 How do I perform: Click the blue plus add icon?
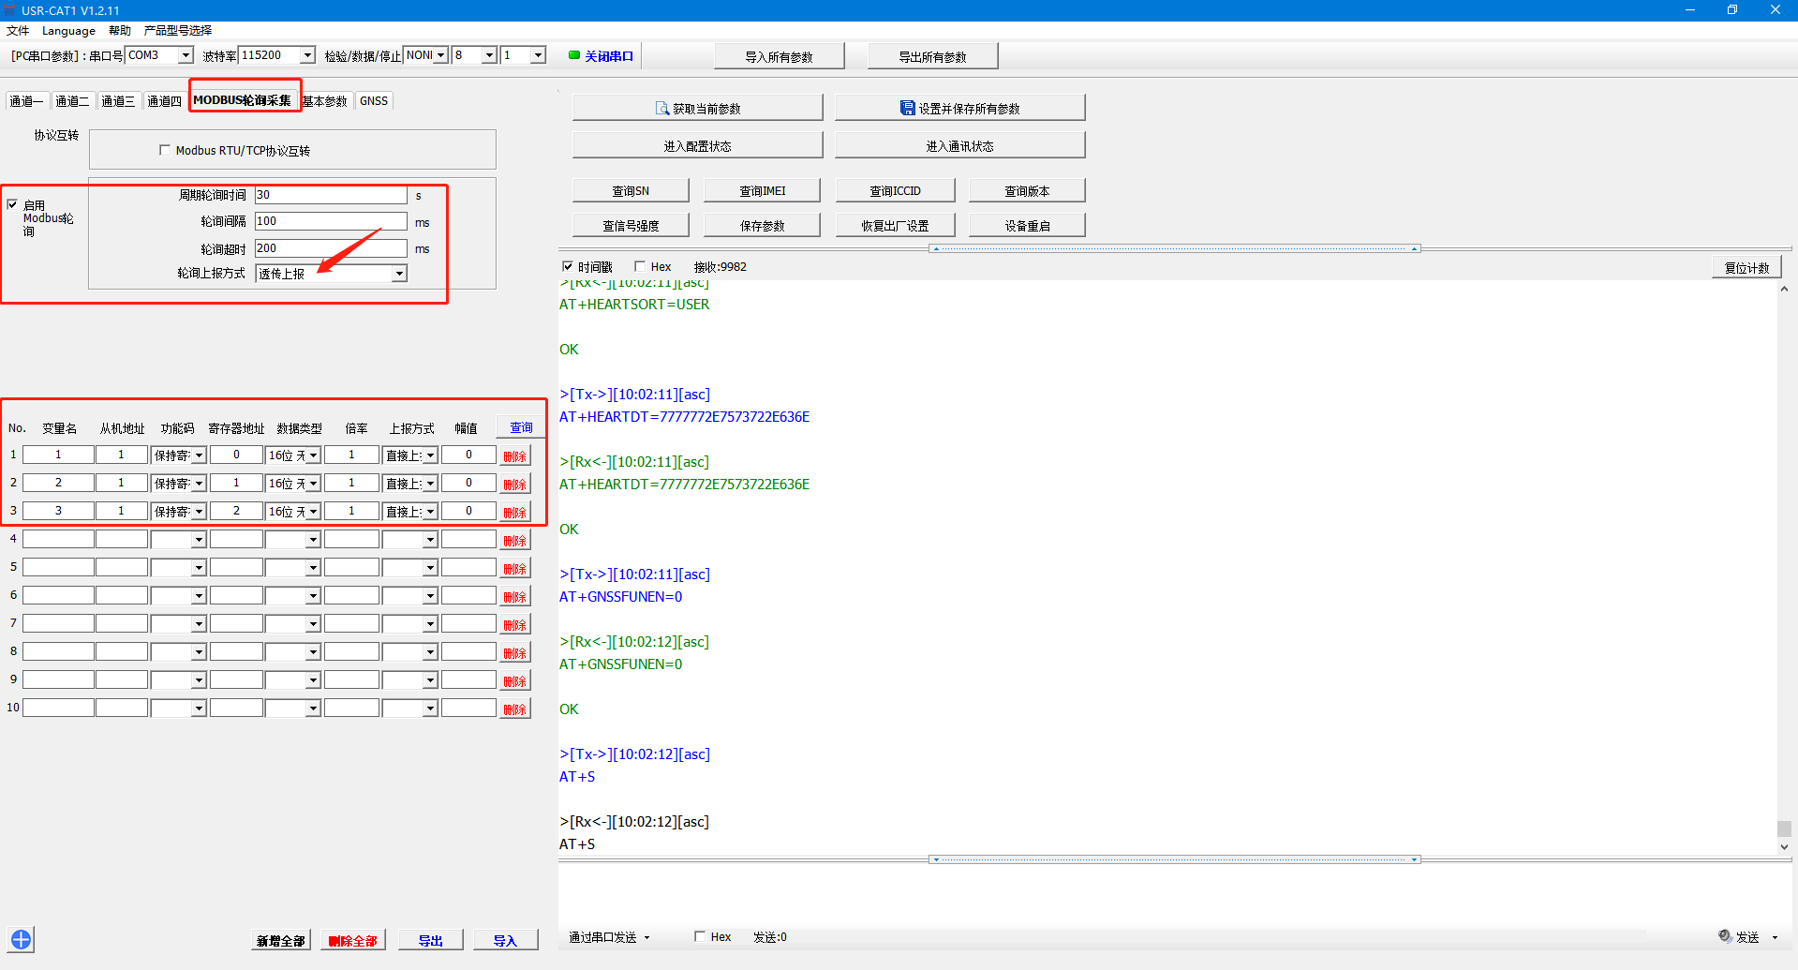coord(21,939)
